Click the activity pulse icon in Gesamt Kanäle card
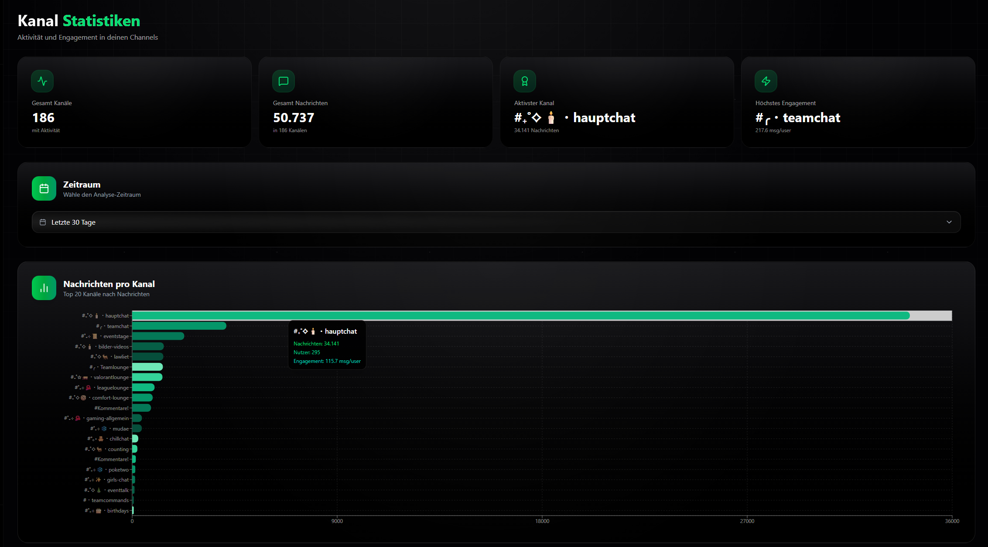 42,81
